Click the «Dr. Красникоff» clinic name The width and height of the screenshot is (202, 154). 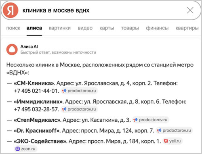point(37,131)
